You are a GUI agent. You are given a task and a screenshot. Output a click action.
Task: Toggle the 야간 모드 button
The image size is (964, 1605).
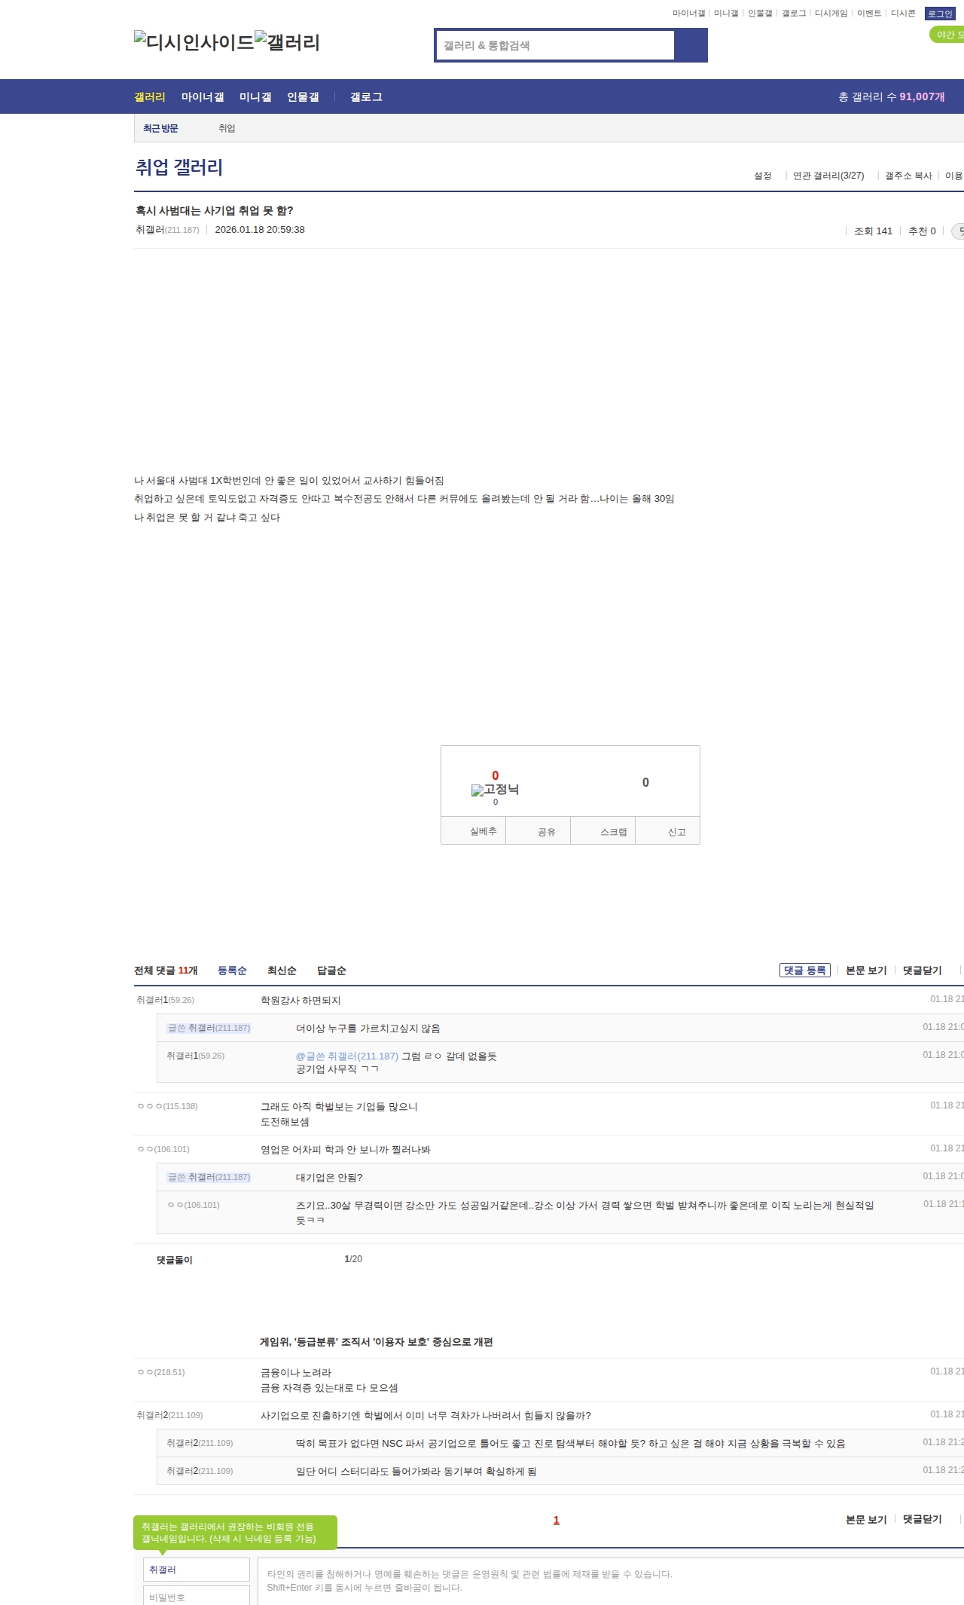tap(947, 35)
